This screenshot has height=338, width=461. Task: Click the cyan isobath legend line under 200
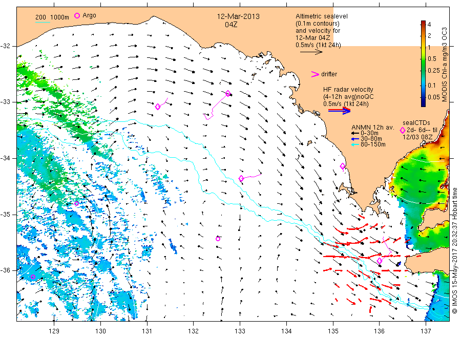pyautogui.click(x=43, y=22)
